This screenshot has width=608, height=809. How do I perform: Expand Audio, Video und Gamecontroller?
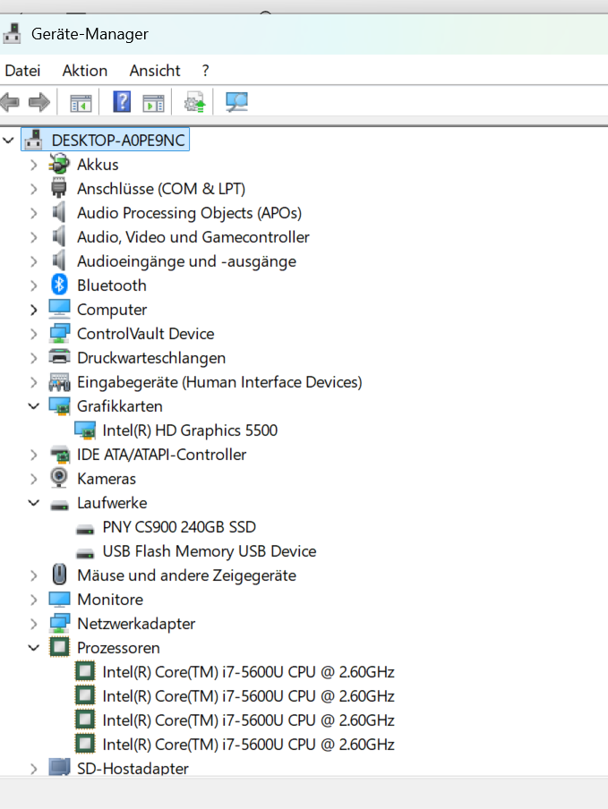[x=33, y=237]
